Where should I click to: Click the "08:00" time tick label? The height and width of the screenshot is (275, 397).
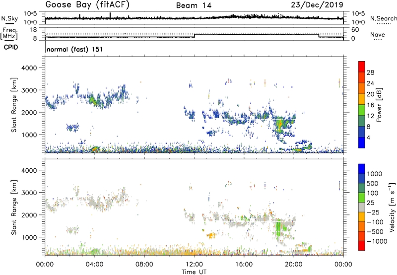144,265
